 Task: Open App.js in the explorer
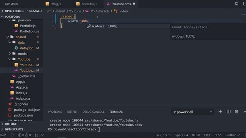coord(20,82)
